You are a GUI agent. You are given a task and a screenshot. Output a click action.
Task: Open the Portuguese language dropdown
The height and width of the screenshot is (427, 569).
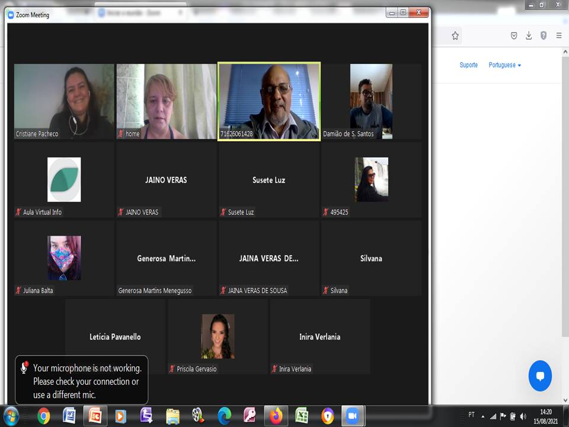pyautogui.click(x=505, y=65)
